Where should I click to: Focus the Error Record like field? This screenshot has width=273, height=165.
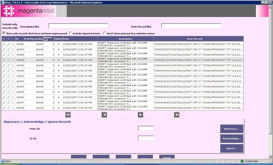191,26
